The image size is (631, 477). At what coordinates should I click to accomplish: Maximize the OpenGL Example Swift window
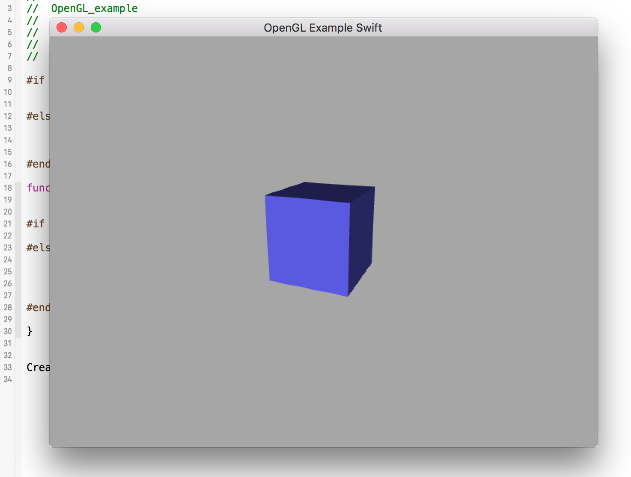[96, 28]
